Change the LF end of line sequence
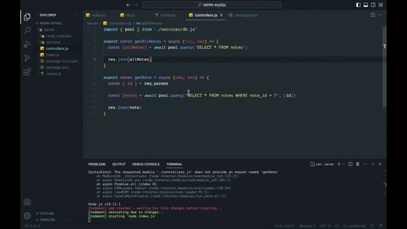 336,226
